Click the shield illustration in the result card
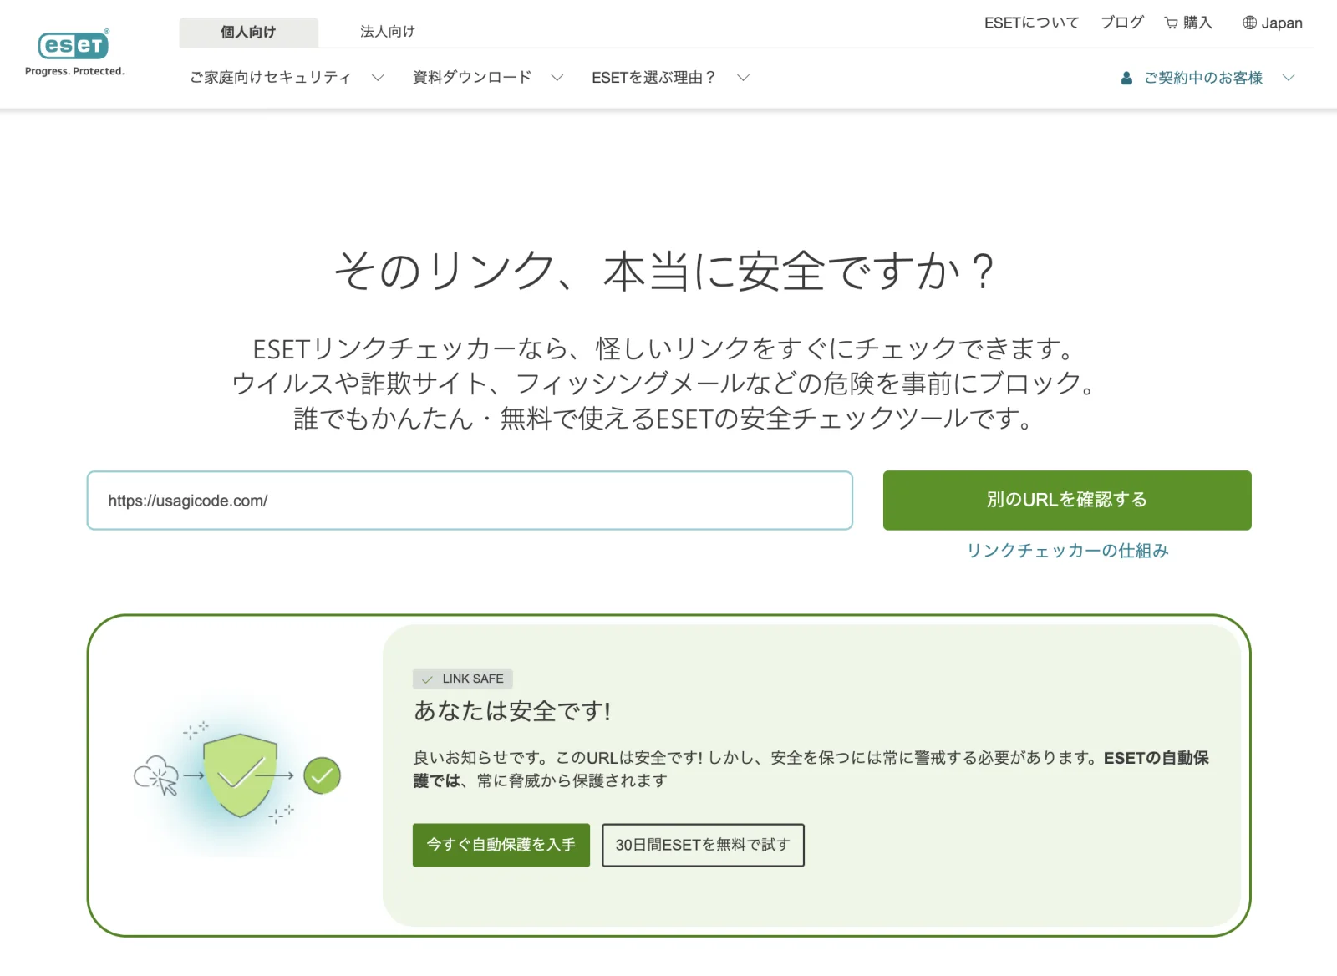This screenshot has height=976, width=1337. point(241,775)
